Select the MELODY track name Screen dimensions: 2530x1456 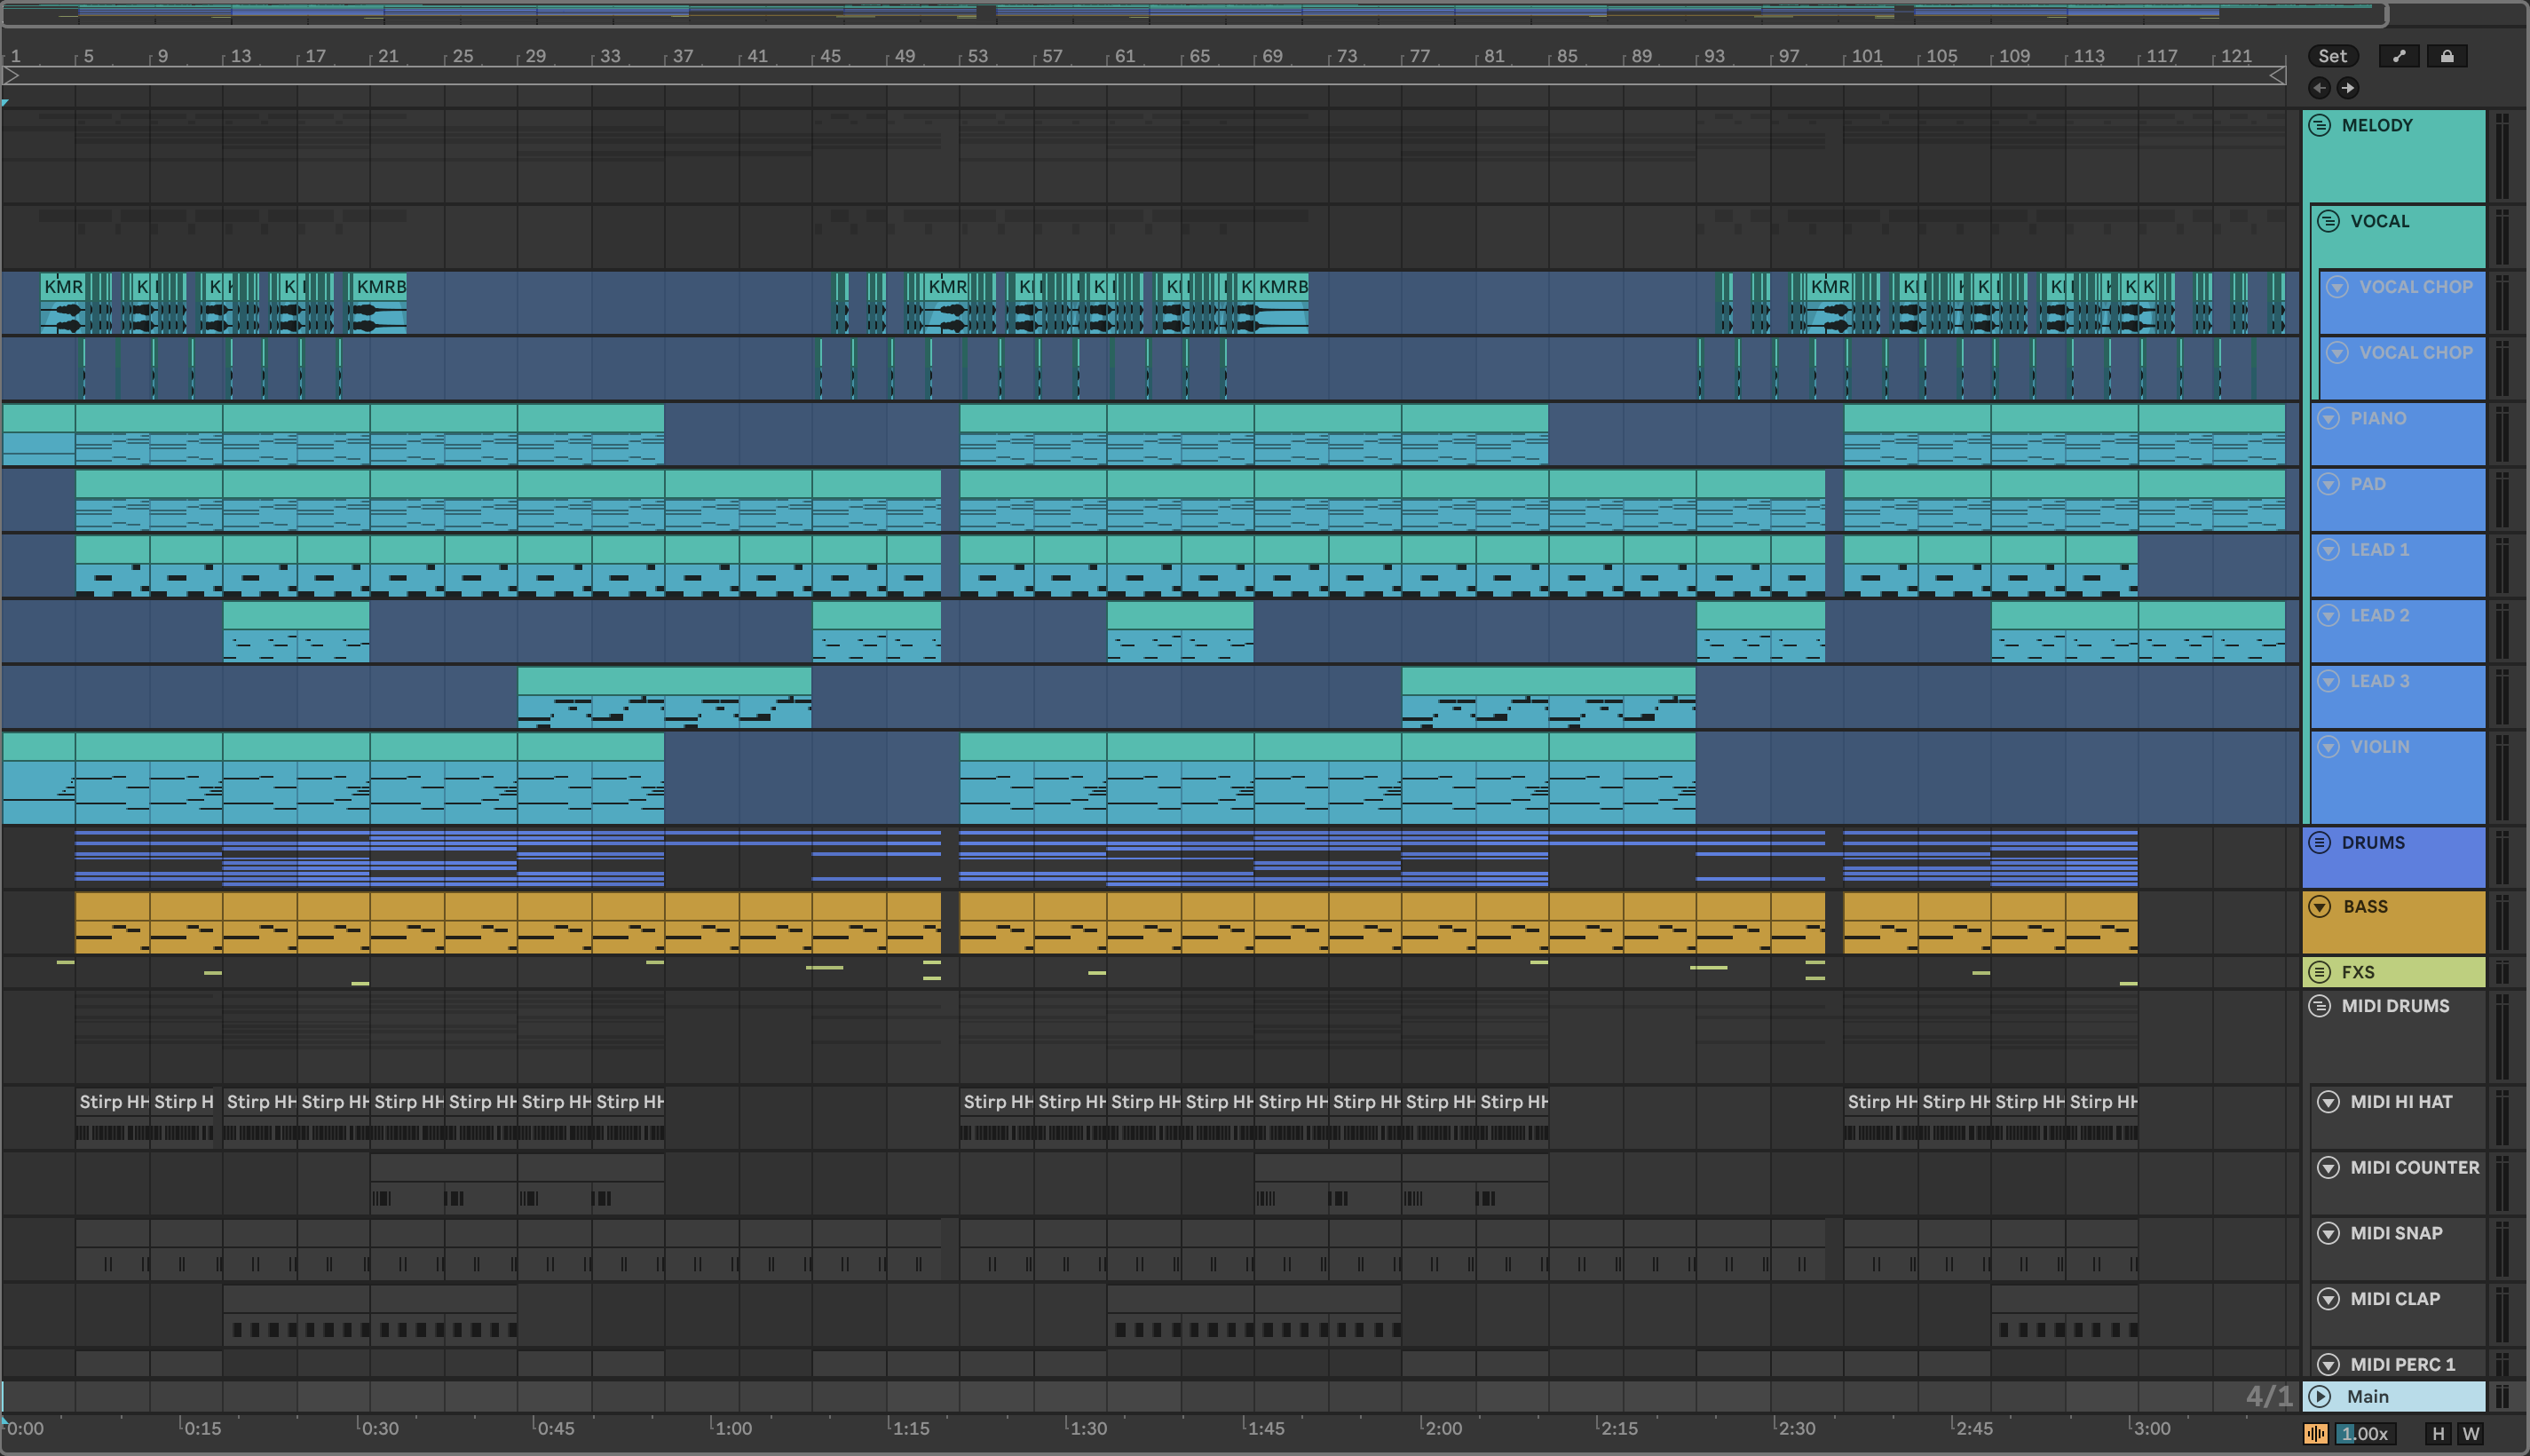tap(2377, 126)
